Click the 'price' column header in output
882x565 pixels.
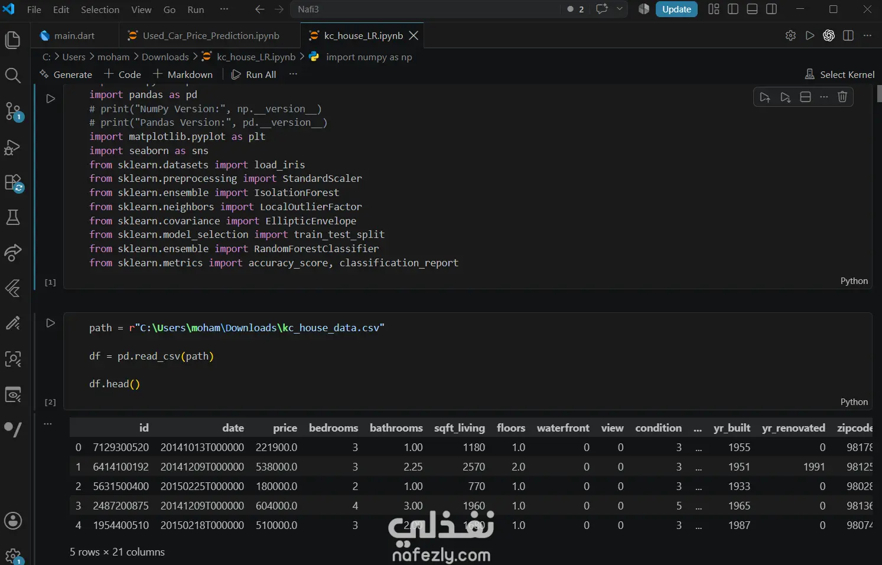point(285,428)
